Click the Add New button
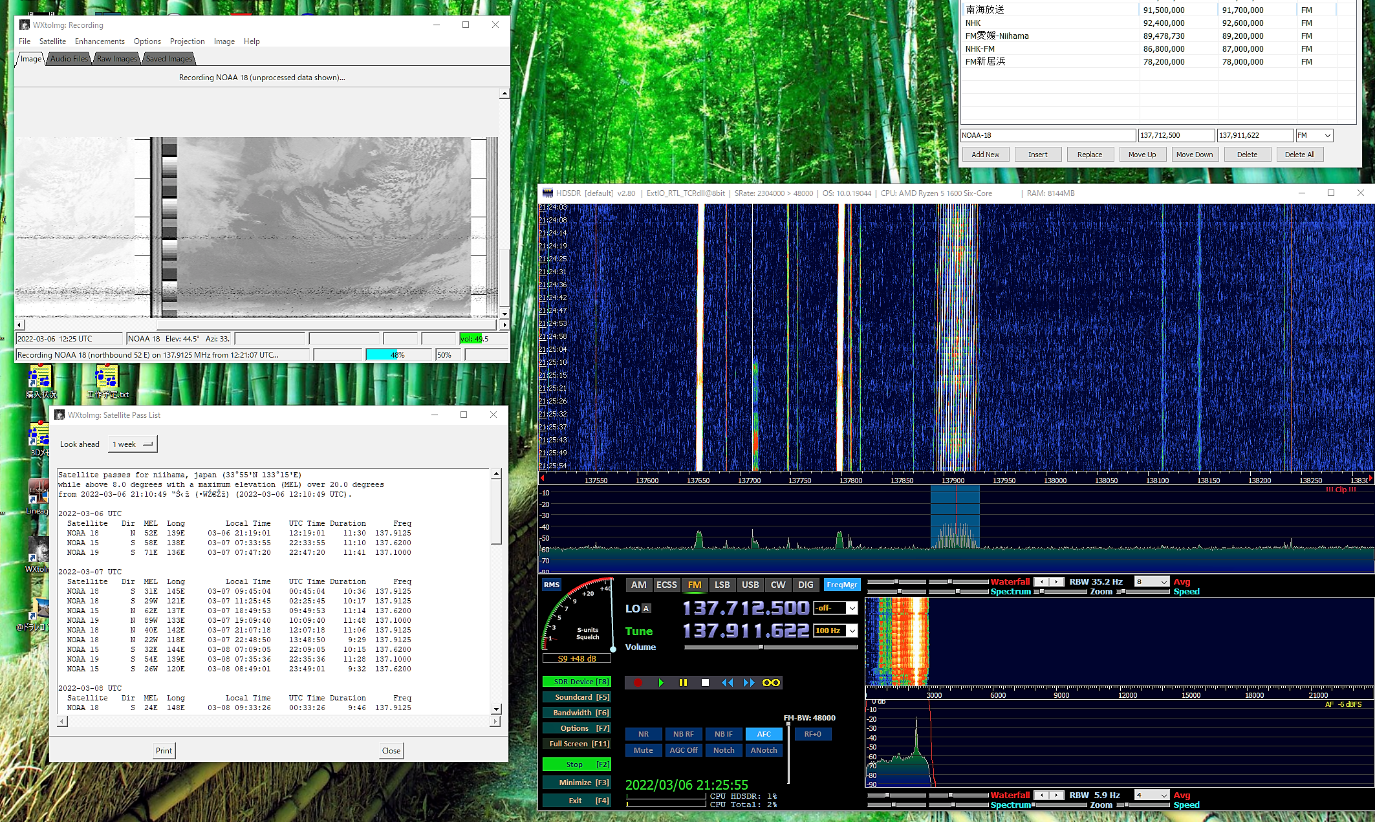Image resolution: width=1375 pixels, height=822 pixels. coord(985,155)
